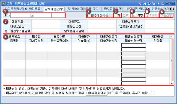Enable the 미수계좌가능 checkbox
This screenshot has height=104, width=177.
coord(89,16)
